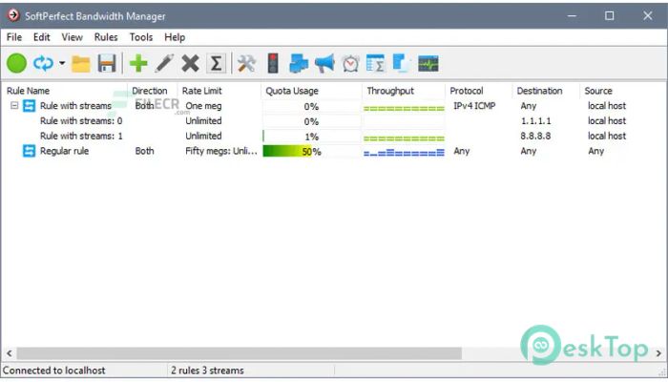Click the 8.8.8.8 destination cell

pos(535,136)
